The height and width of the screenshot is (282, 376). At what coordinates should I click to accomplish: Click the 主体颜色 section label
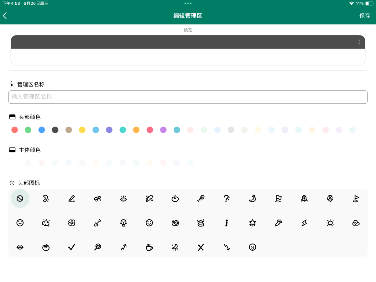coord(30,150)
